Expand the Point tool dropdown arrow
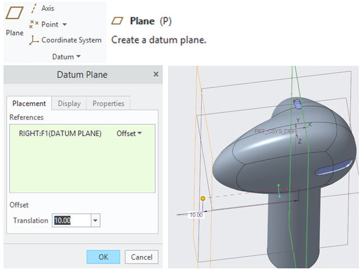The image size is (360, 273). tap(64, 24)
